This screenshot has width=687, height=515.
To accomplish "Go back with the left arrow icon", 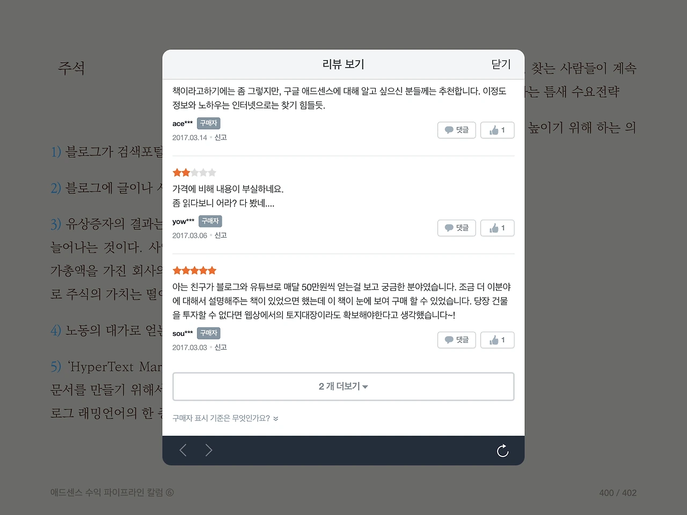I will [x=183, y=450].
